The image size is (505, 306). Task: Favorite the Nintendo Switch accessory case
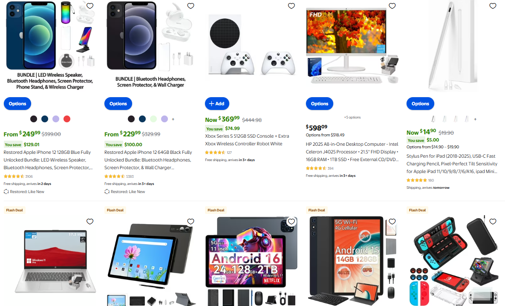(493, 221)
